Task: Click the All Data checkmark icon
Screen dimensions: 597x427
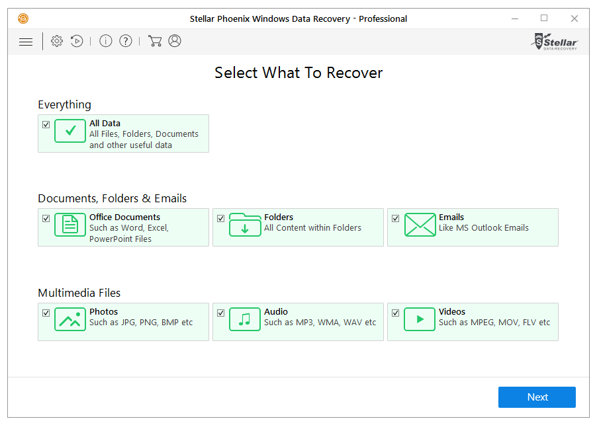Action: 70,131
